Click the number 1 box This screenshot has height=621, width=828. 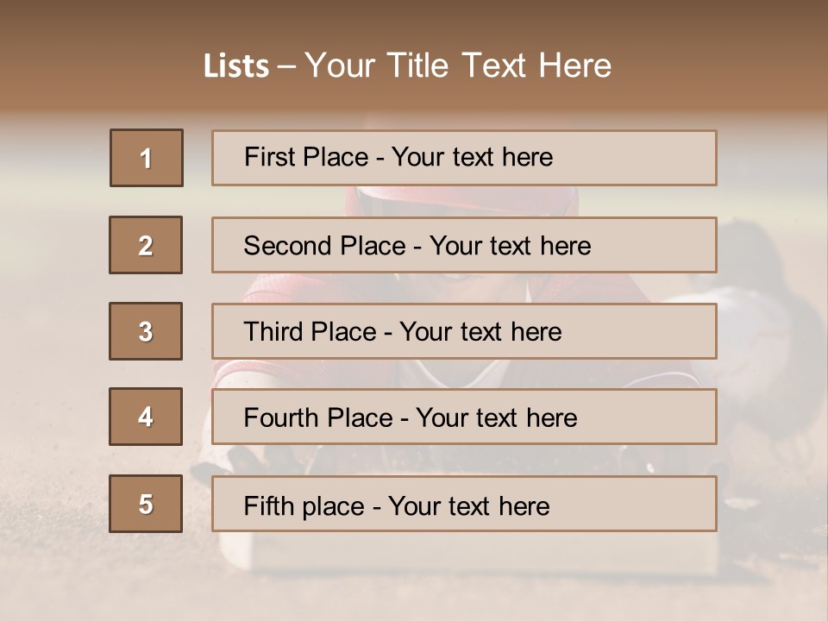[147, 158]
